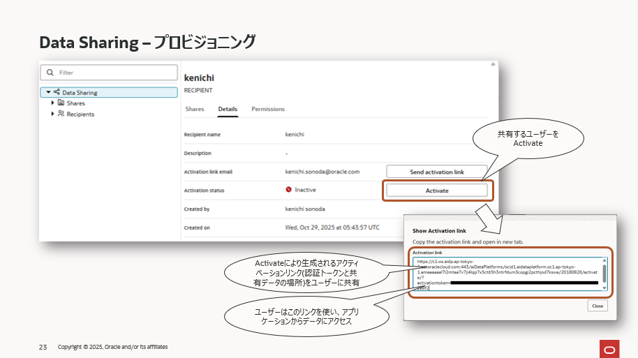Click the Created on date value
Image resolution: width=638 pixels, height=358 pixels.
coord(332,228)
